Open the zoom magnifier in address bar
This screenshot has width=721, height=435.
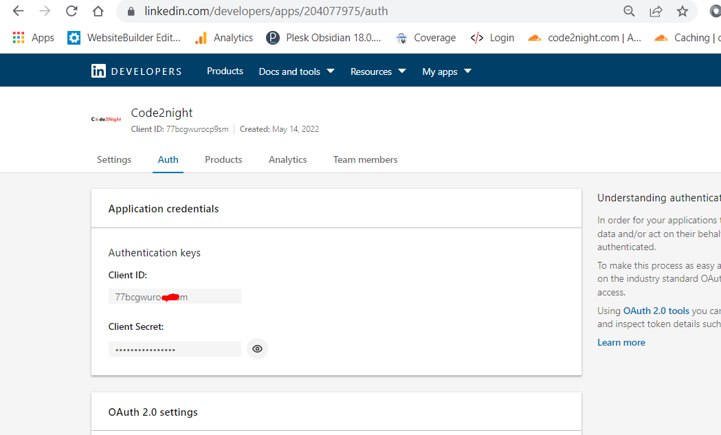point(629,11)
